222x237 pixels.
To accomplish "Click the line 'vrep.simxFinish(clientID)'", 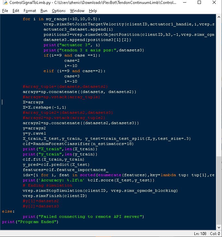I will [55, 196].
